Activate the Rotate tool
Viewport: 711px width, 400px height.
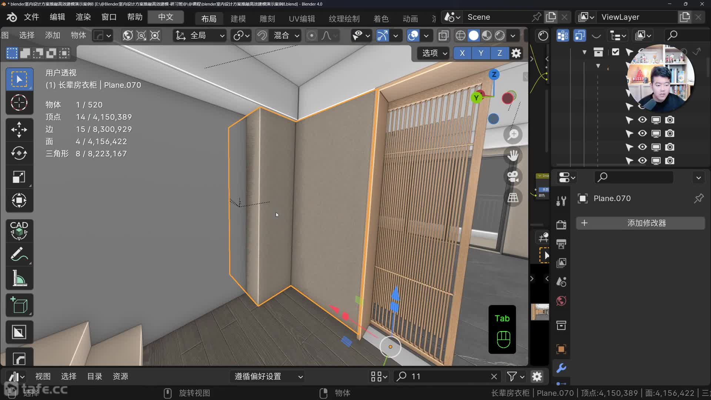(19, 153)
